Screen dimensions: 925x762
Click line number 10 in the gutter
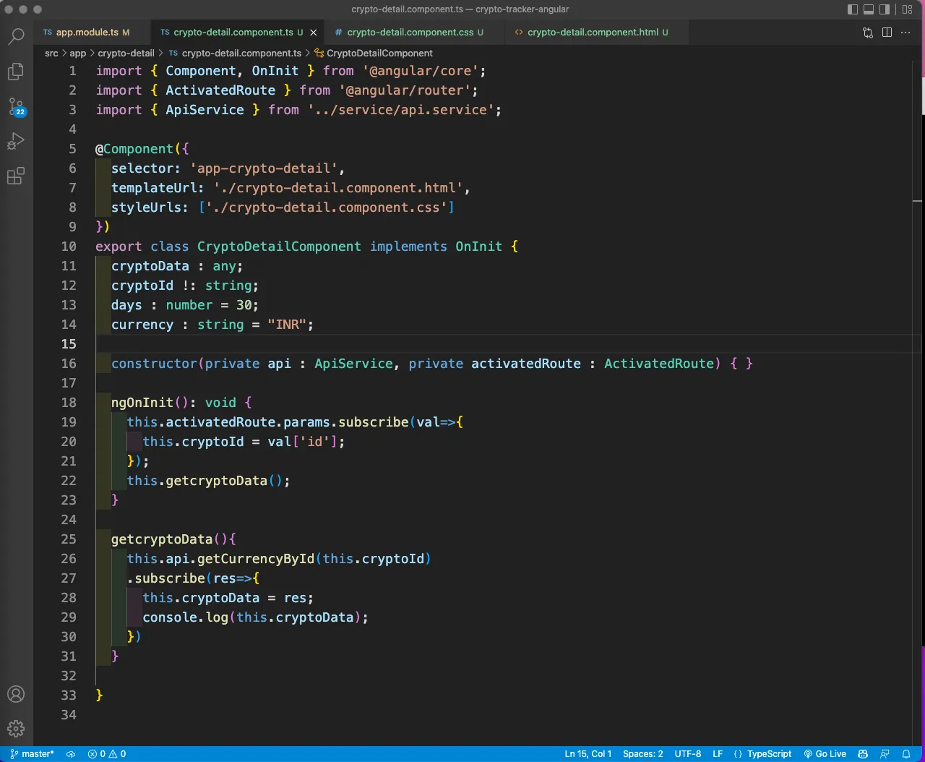tap(69, 247)
